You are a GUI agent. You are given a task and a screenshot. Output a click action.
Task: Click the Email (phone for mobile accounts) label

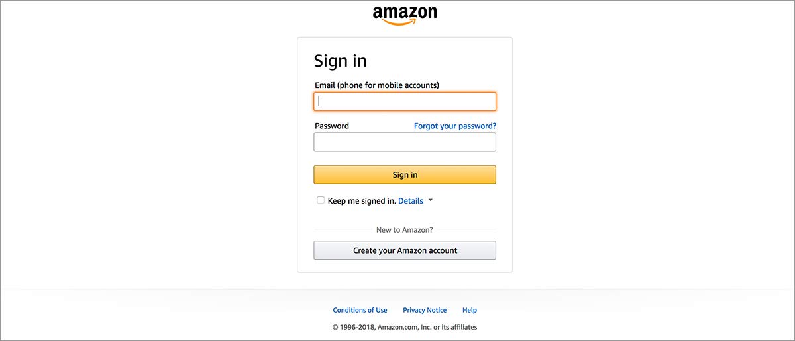377,85
